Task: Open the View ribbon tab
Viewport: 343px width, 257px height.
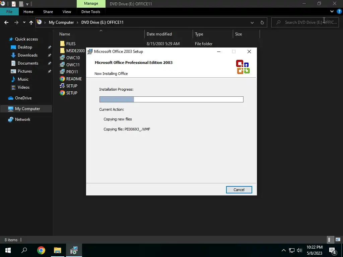Action: click(67, 12)
